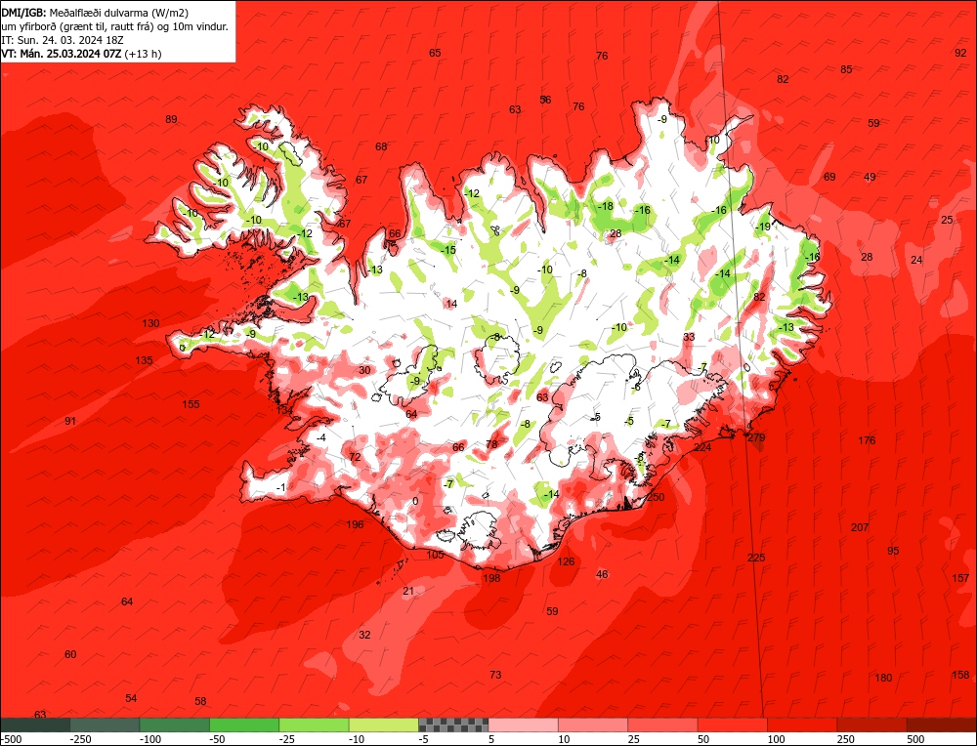Select the coastal value '134' in the west
This screenshot has width=977, height=746.
[284, 410]
